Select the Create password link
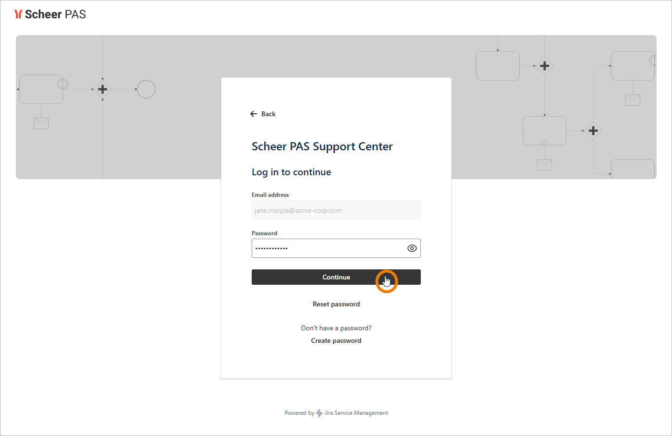This screenshot has height=436, width=672. [336, 340]
